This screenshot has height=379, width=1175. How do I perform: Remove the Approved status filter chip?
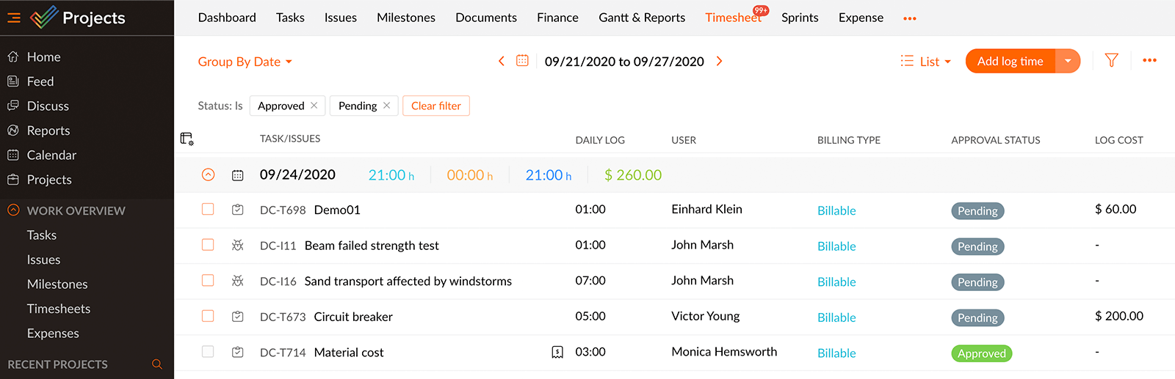(x=314, y=106)
